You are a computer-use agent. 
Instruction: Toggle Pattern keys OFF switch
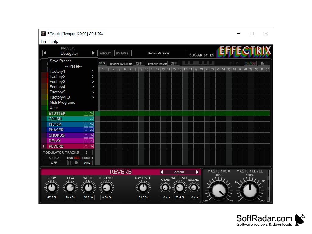(174, 63)
